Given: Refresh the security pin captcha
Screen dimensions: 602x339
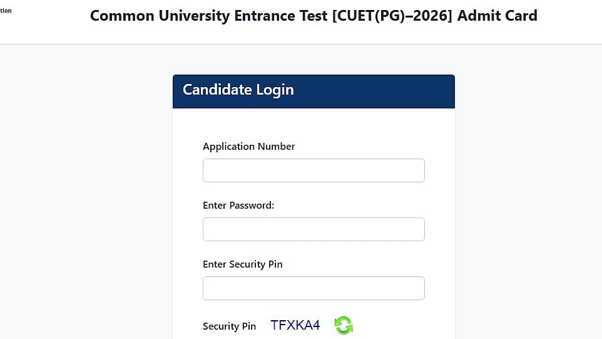Looking at the screenshot, I should tap(343, 325).
